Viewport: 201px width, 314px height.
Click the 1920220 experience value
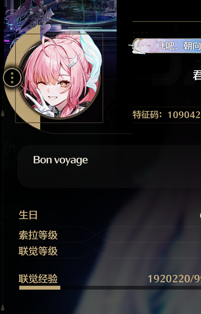[x=169, y=278]
